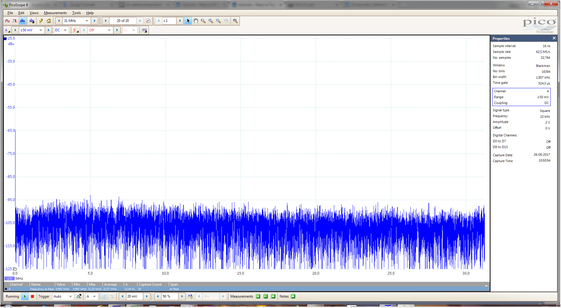This screenshot has width=561, height=308.
Task: Click the Notes icon
Action: pyautogui.click(x=293, y=296)
